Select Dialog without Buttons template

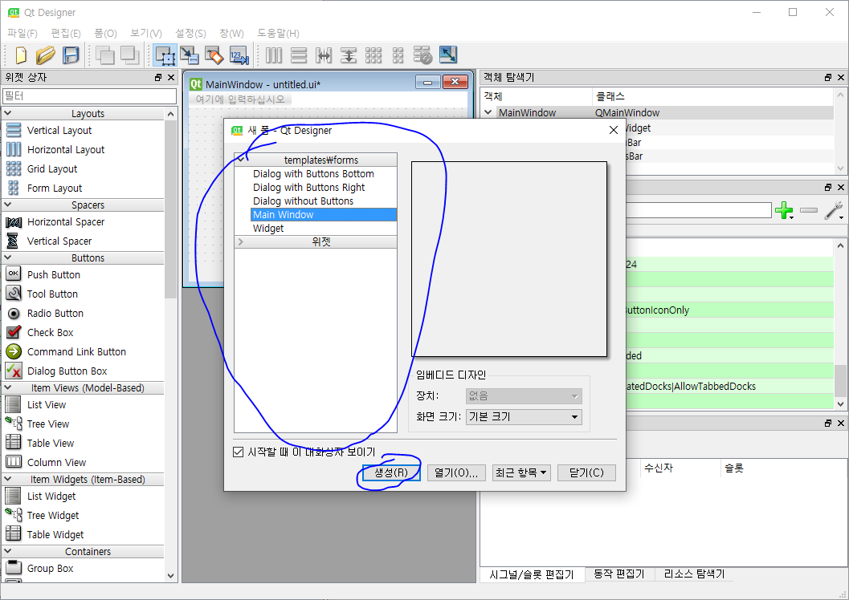click(x=304, y=201)
